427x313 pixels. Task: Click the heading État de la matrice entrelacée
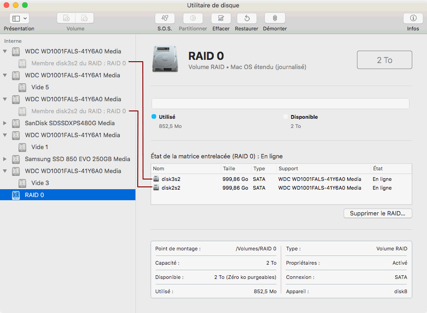pos(216,156)
